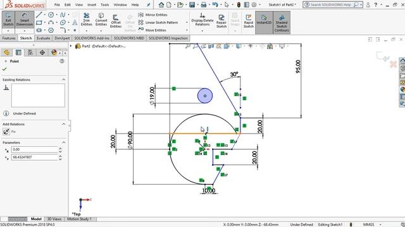Click Mirror Entities command

(153, 15)
